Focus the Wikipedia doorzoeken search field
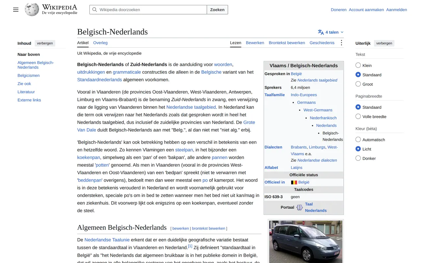The image size is (421, 263). [x=148, y=10]
